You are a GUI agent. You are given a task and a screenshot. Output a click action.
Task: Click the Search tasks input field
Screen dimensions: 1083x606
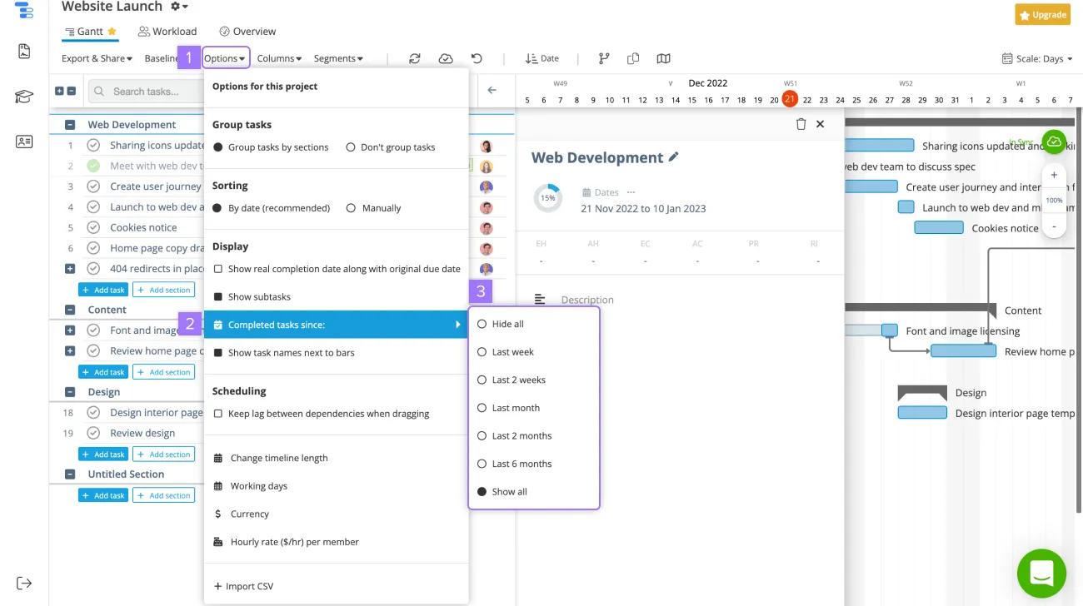[150, 92]
